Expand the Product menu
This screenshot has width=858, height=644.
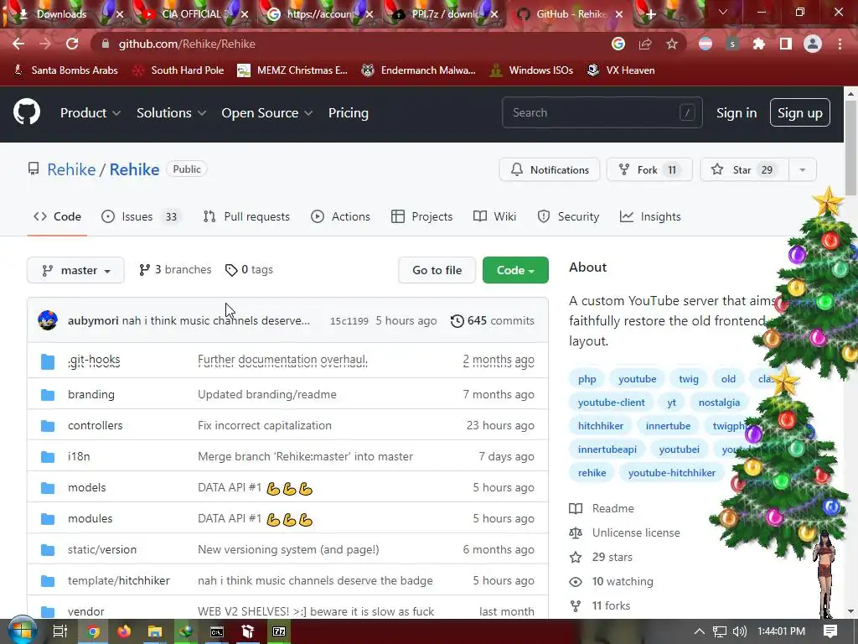click(x=90, y=113)
